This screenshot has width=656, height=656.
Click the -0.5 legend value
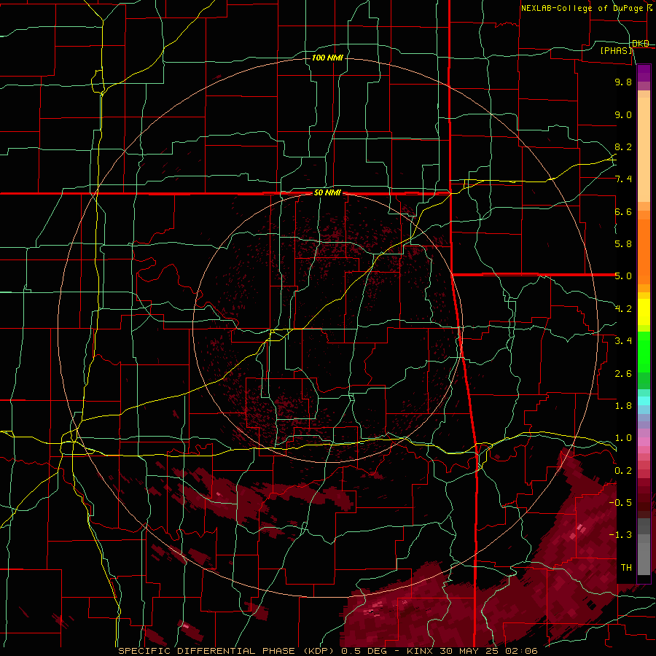(620, 503)
